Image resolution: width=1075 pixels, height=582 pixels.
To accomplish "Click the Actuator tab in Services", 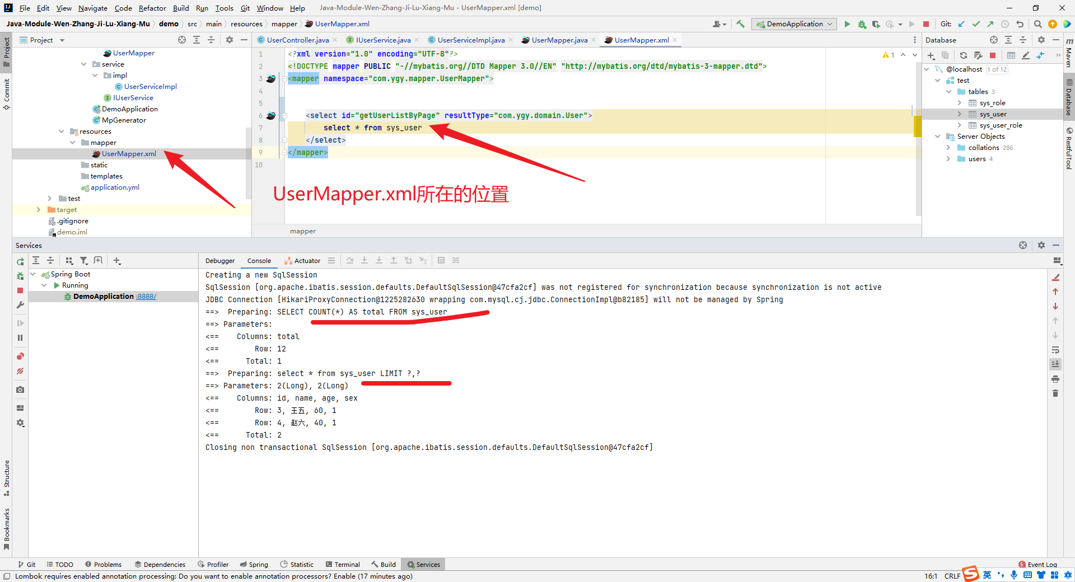I will pos(302,261).
